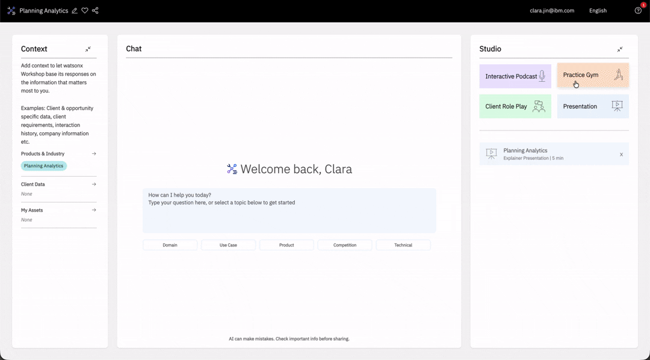
Task: Collapse the Studio panel
Action: point(620,49)
